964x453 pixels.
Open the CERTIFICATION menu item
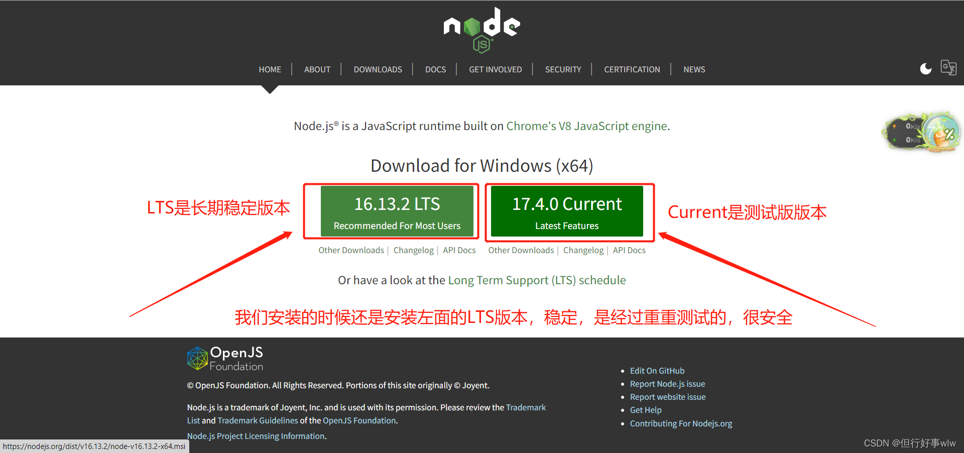coord(632,69)
